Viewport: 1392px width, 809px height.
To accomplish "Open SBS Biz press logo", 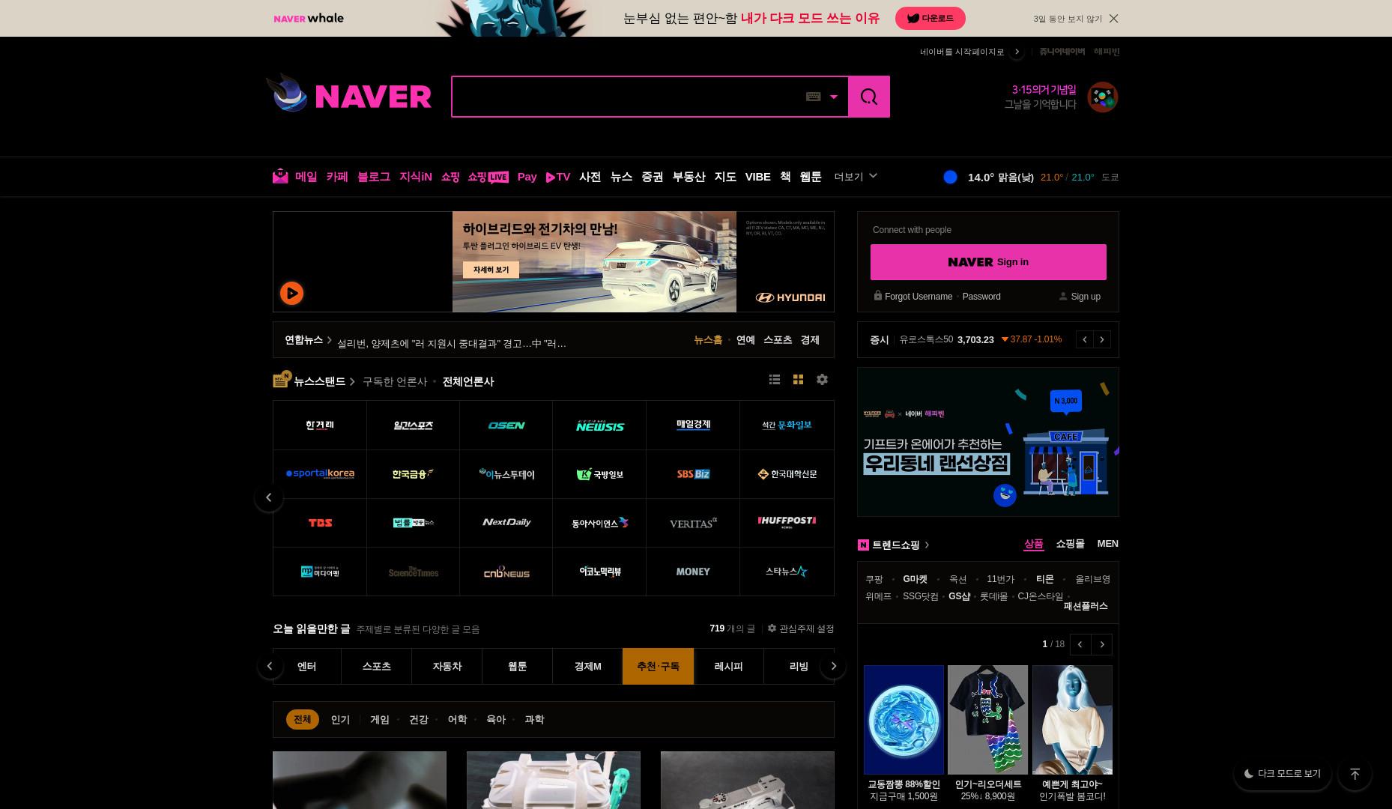I will (693, 474).
